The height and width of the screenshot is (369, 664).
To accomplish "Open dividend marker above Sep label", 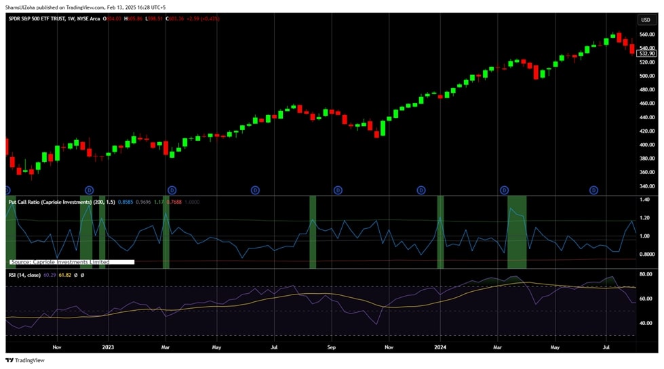I will pyautogui.click(x=338, y=190).
